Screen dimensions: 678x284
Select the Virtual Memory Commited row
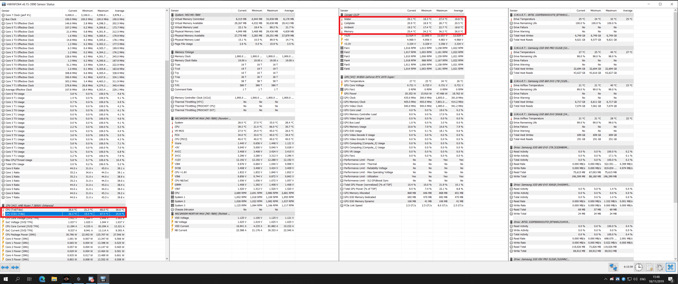(233, 19)
